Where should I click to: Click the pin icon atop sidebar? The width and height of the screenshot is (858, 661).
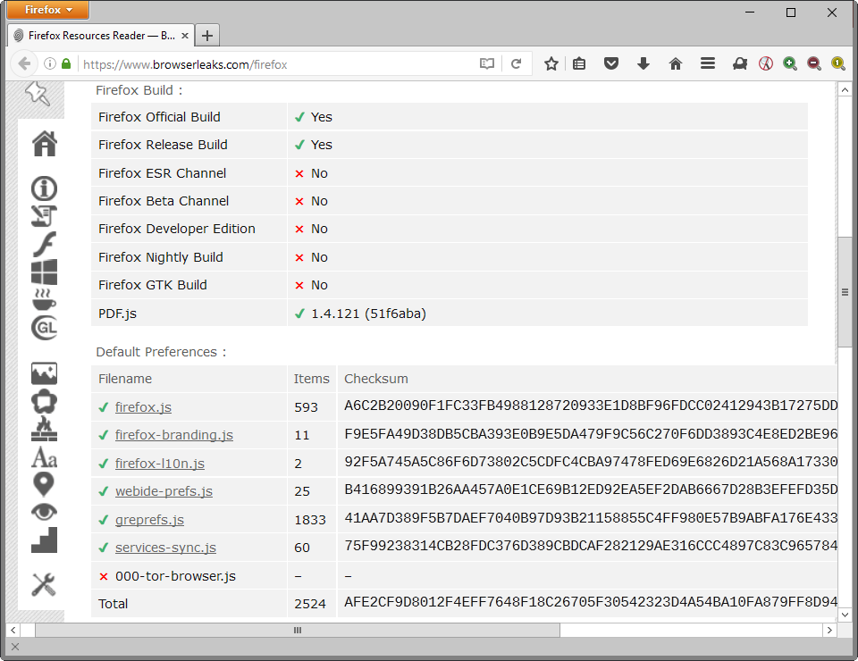38,94
